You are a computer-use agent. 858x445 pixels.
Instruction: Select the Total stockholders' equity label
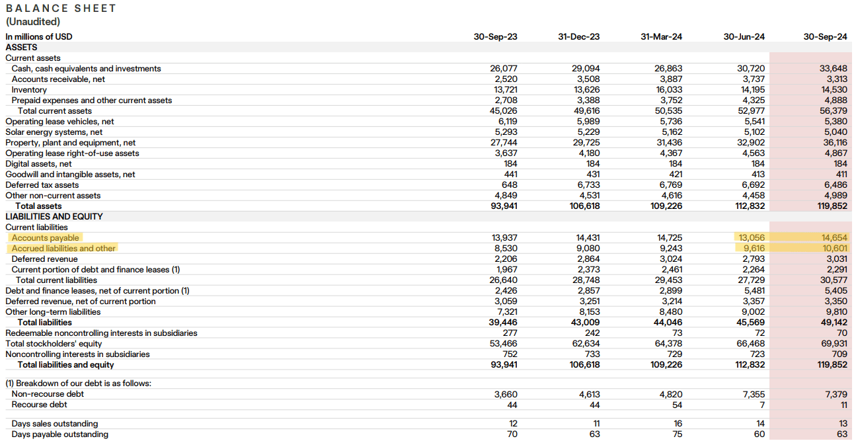pos(54,344)
